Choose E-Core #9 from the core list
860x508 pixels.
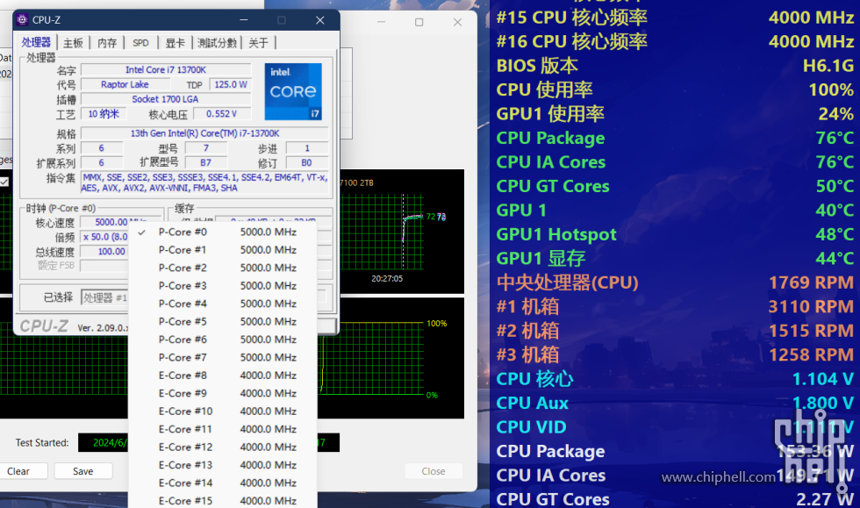[223, 393]
